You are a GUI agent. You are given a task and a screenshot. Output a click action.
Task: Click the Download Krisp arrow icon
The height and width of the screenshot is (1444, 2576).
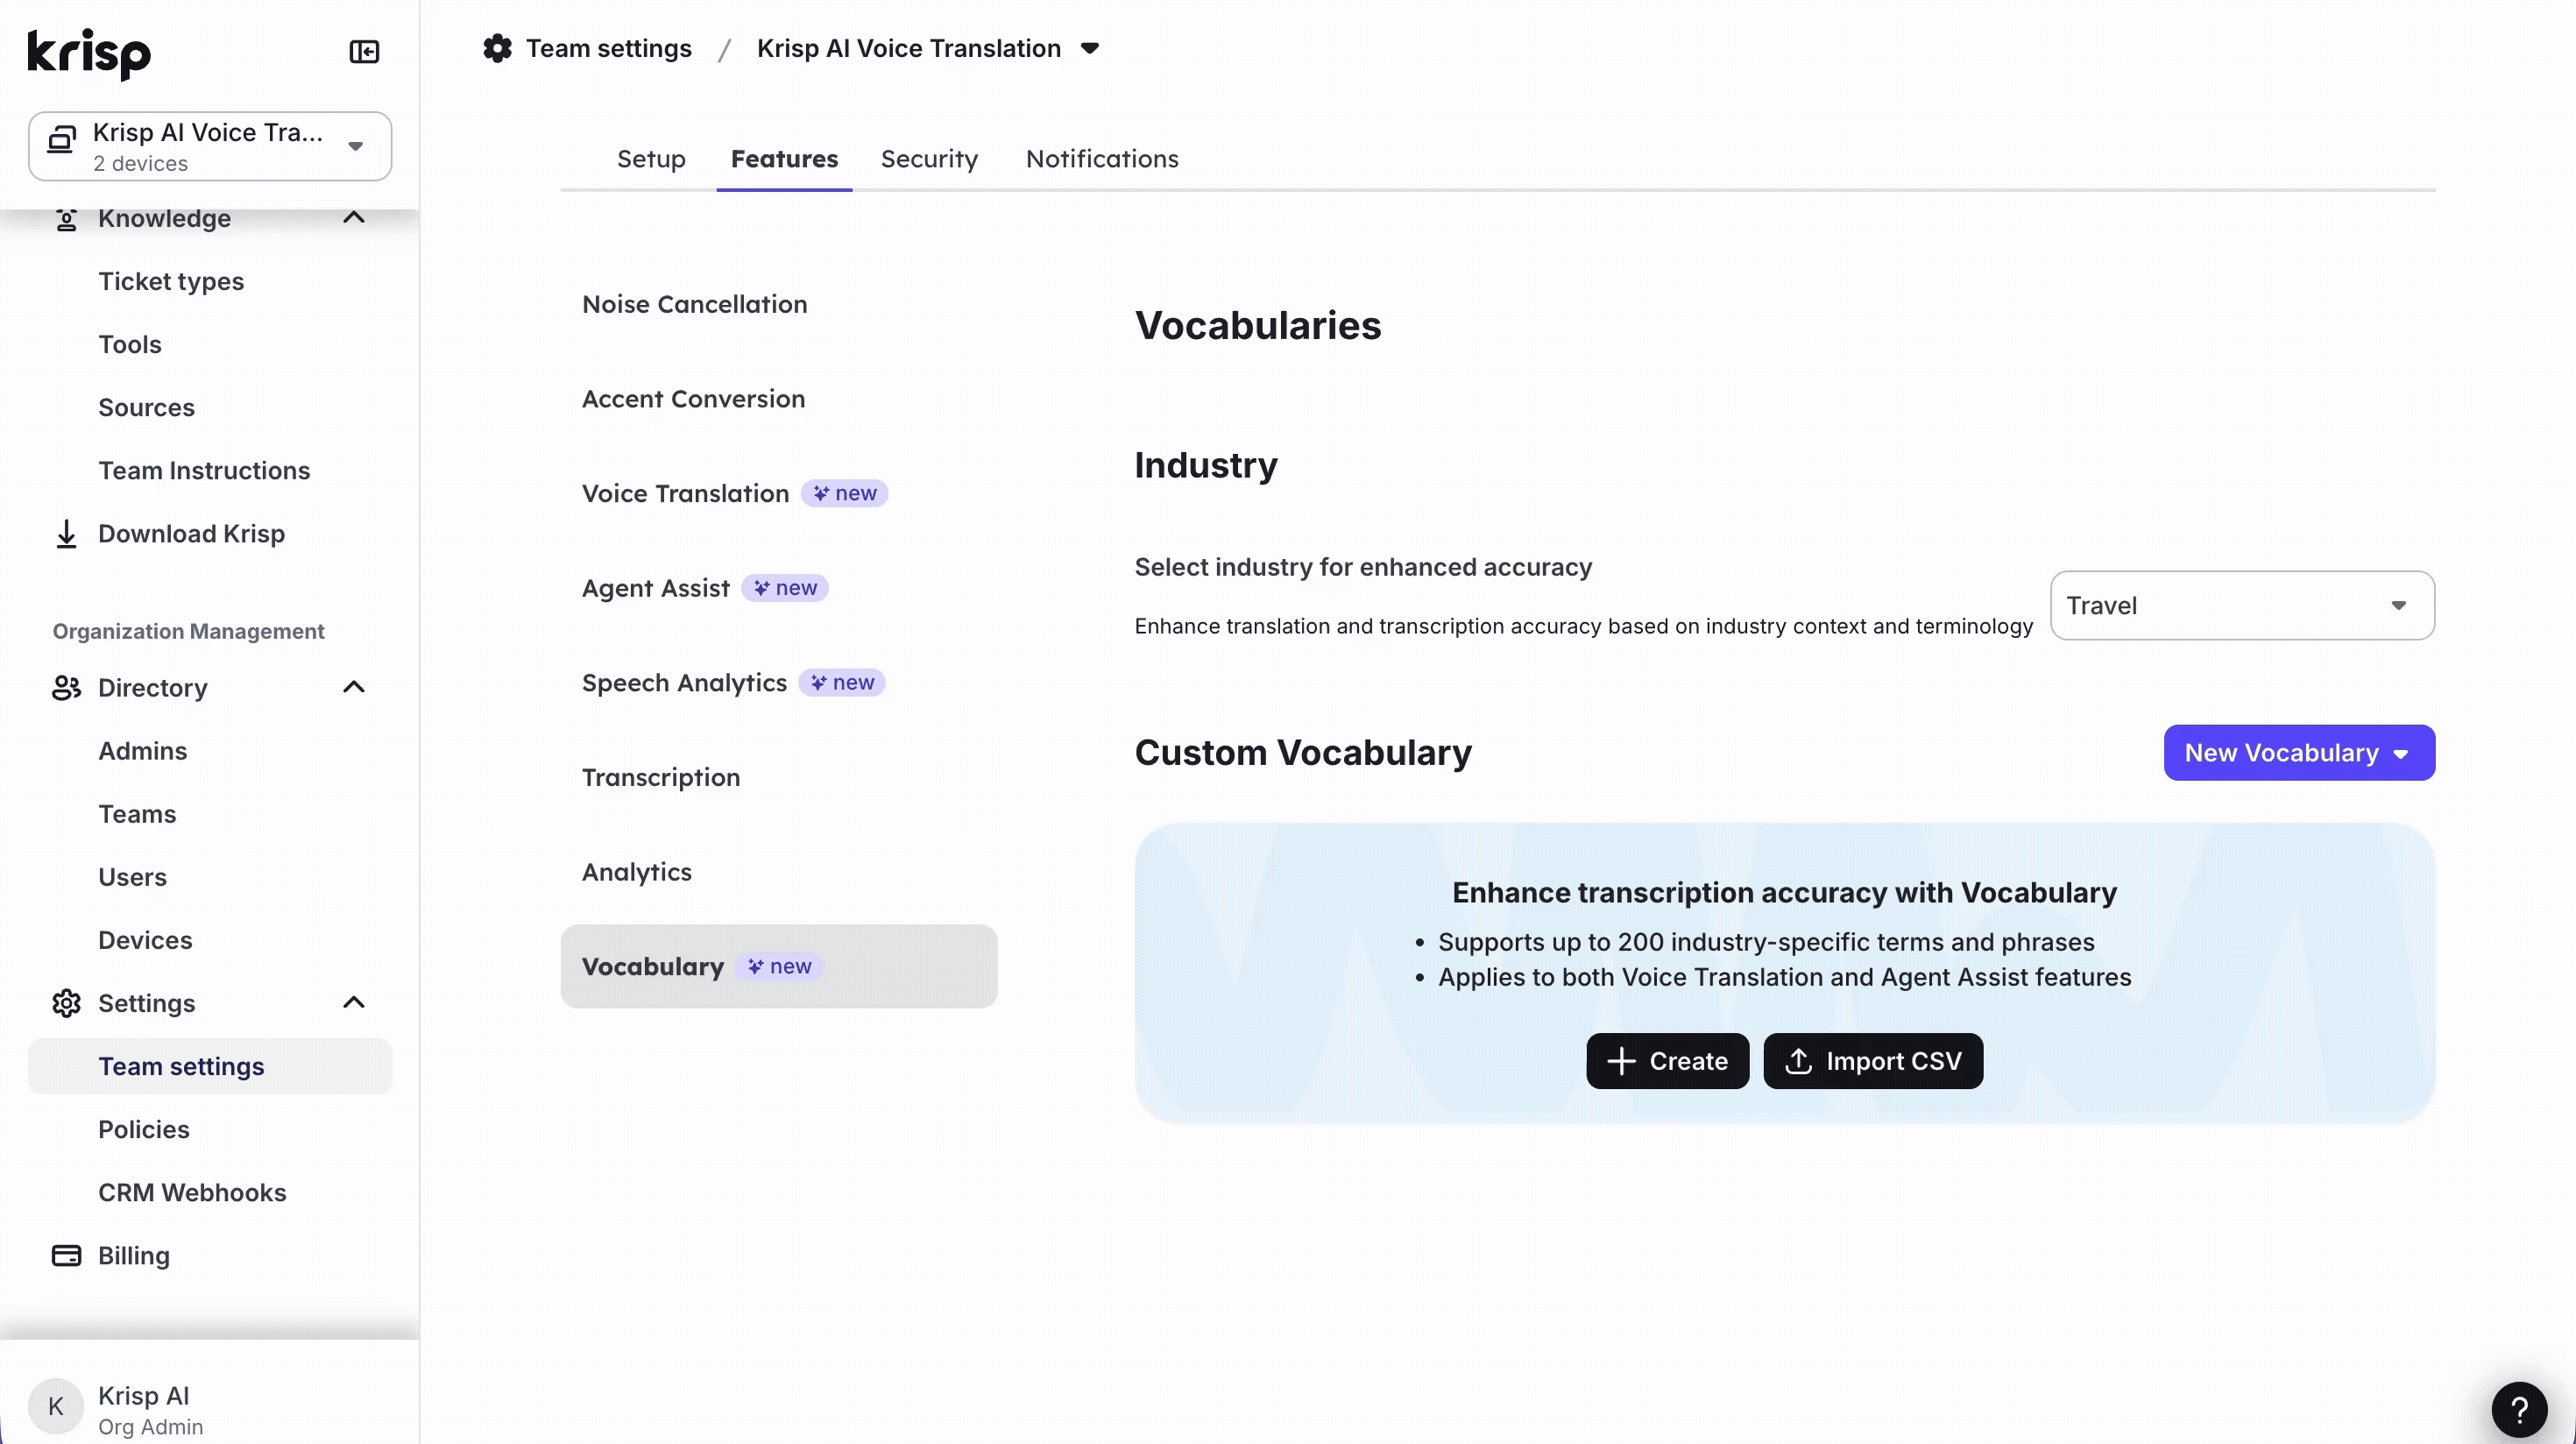click(x=66, y=534)
